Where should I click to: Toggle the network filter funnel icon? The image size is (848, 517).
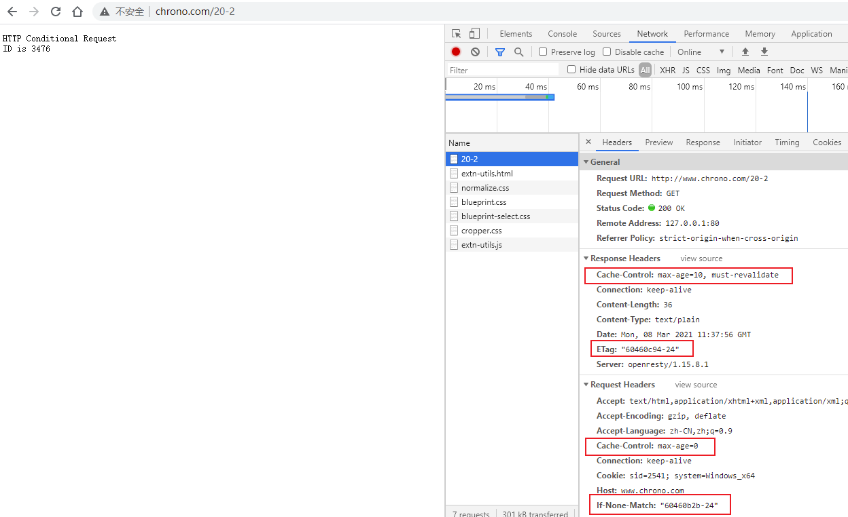[x=500, y=52]
